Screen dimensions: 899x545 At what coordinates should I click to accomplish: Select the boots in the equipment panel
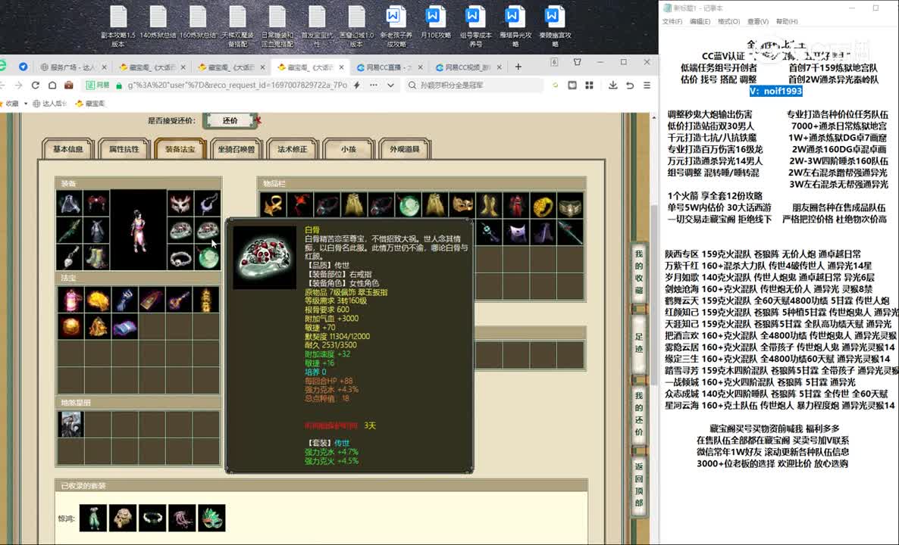(96, 257)
